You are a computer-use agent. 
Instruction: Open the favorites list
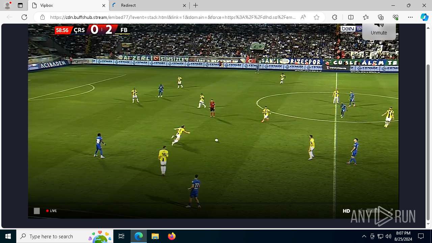pyautogui.click(x=366, y=17)
